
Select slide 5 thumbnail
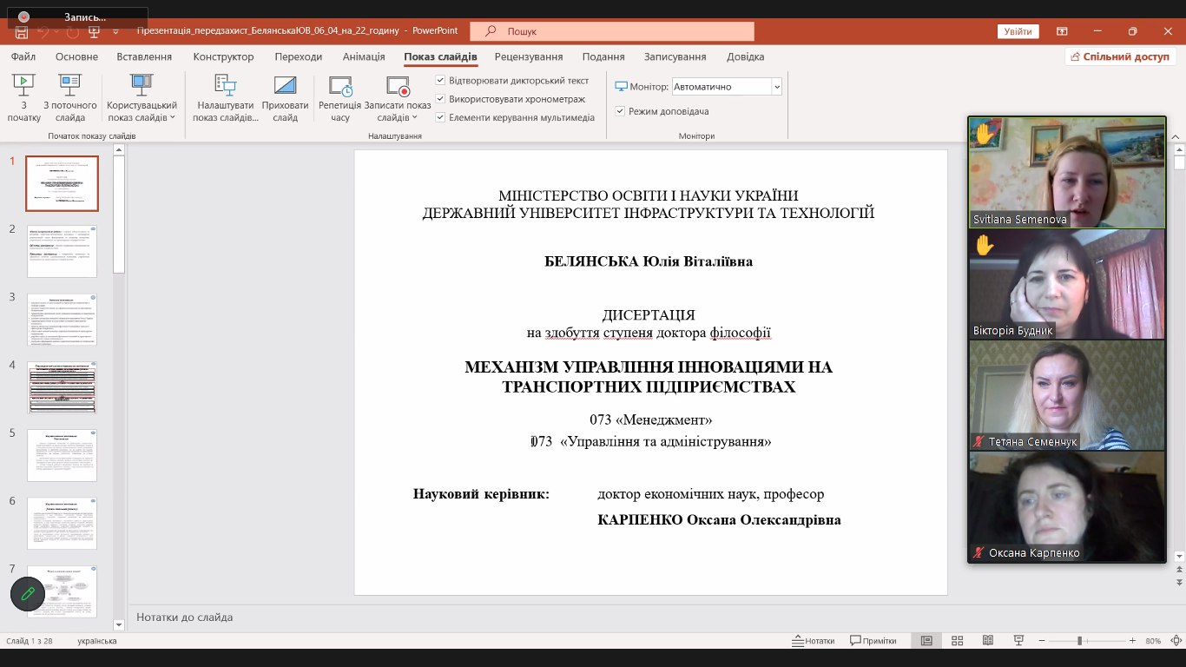(62, 455)
